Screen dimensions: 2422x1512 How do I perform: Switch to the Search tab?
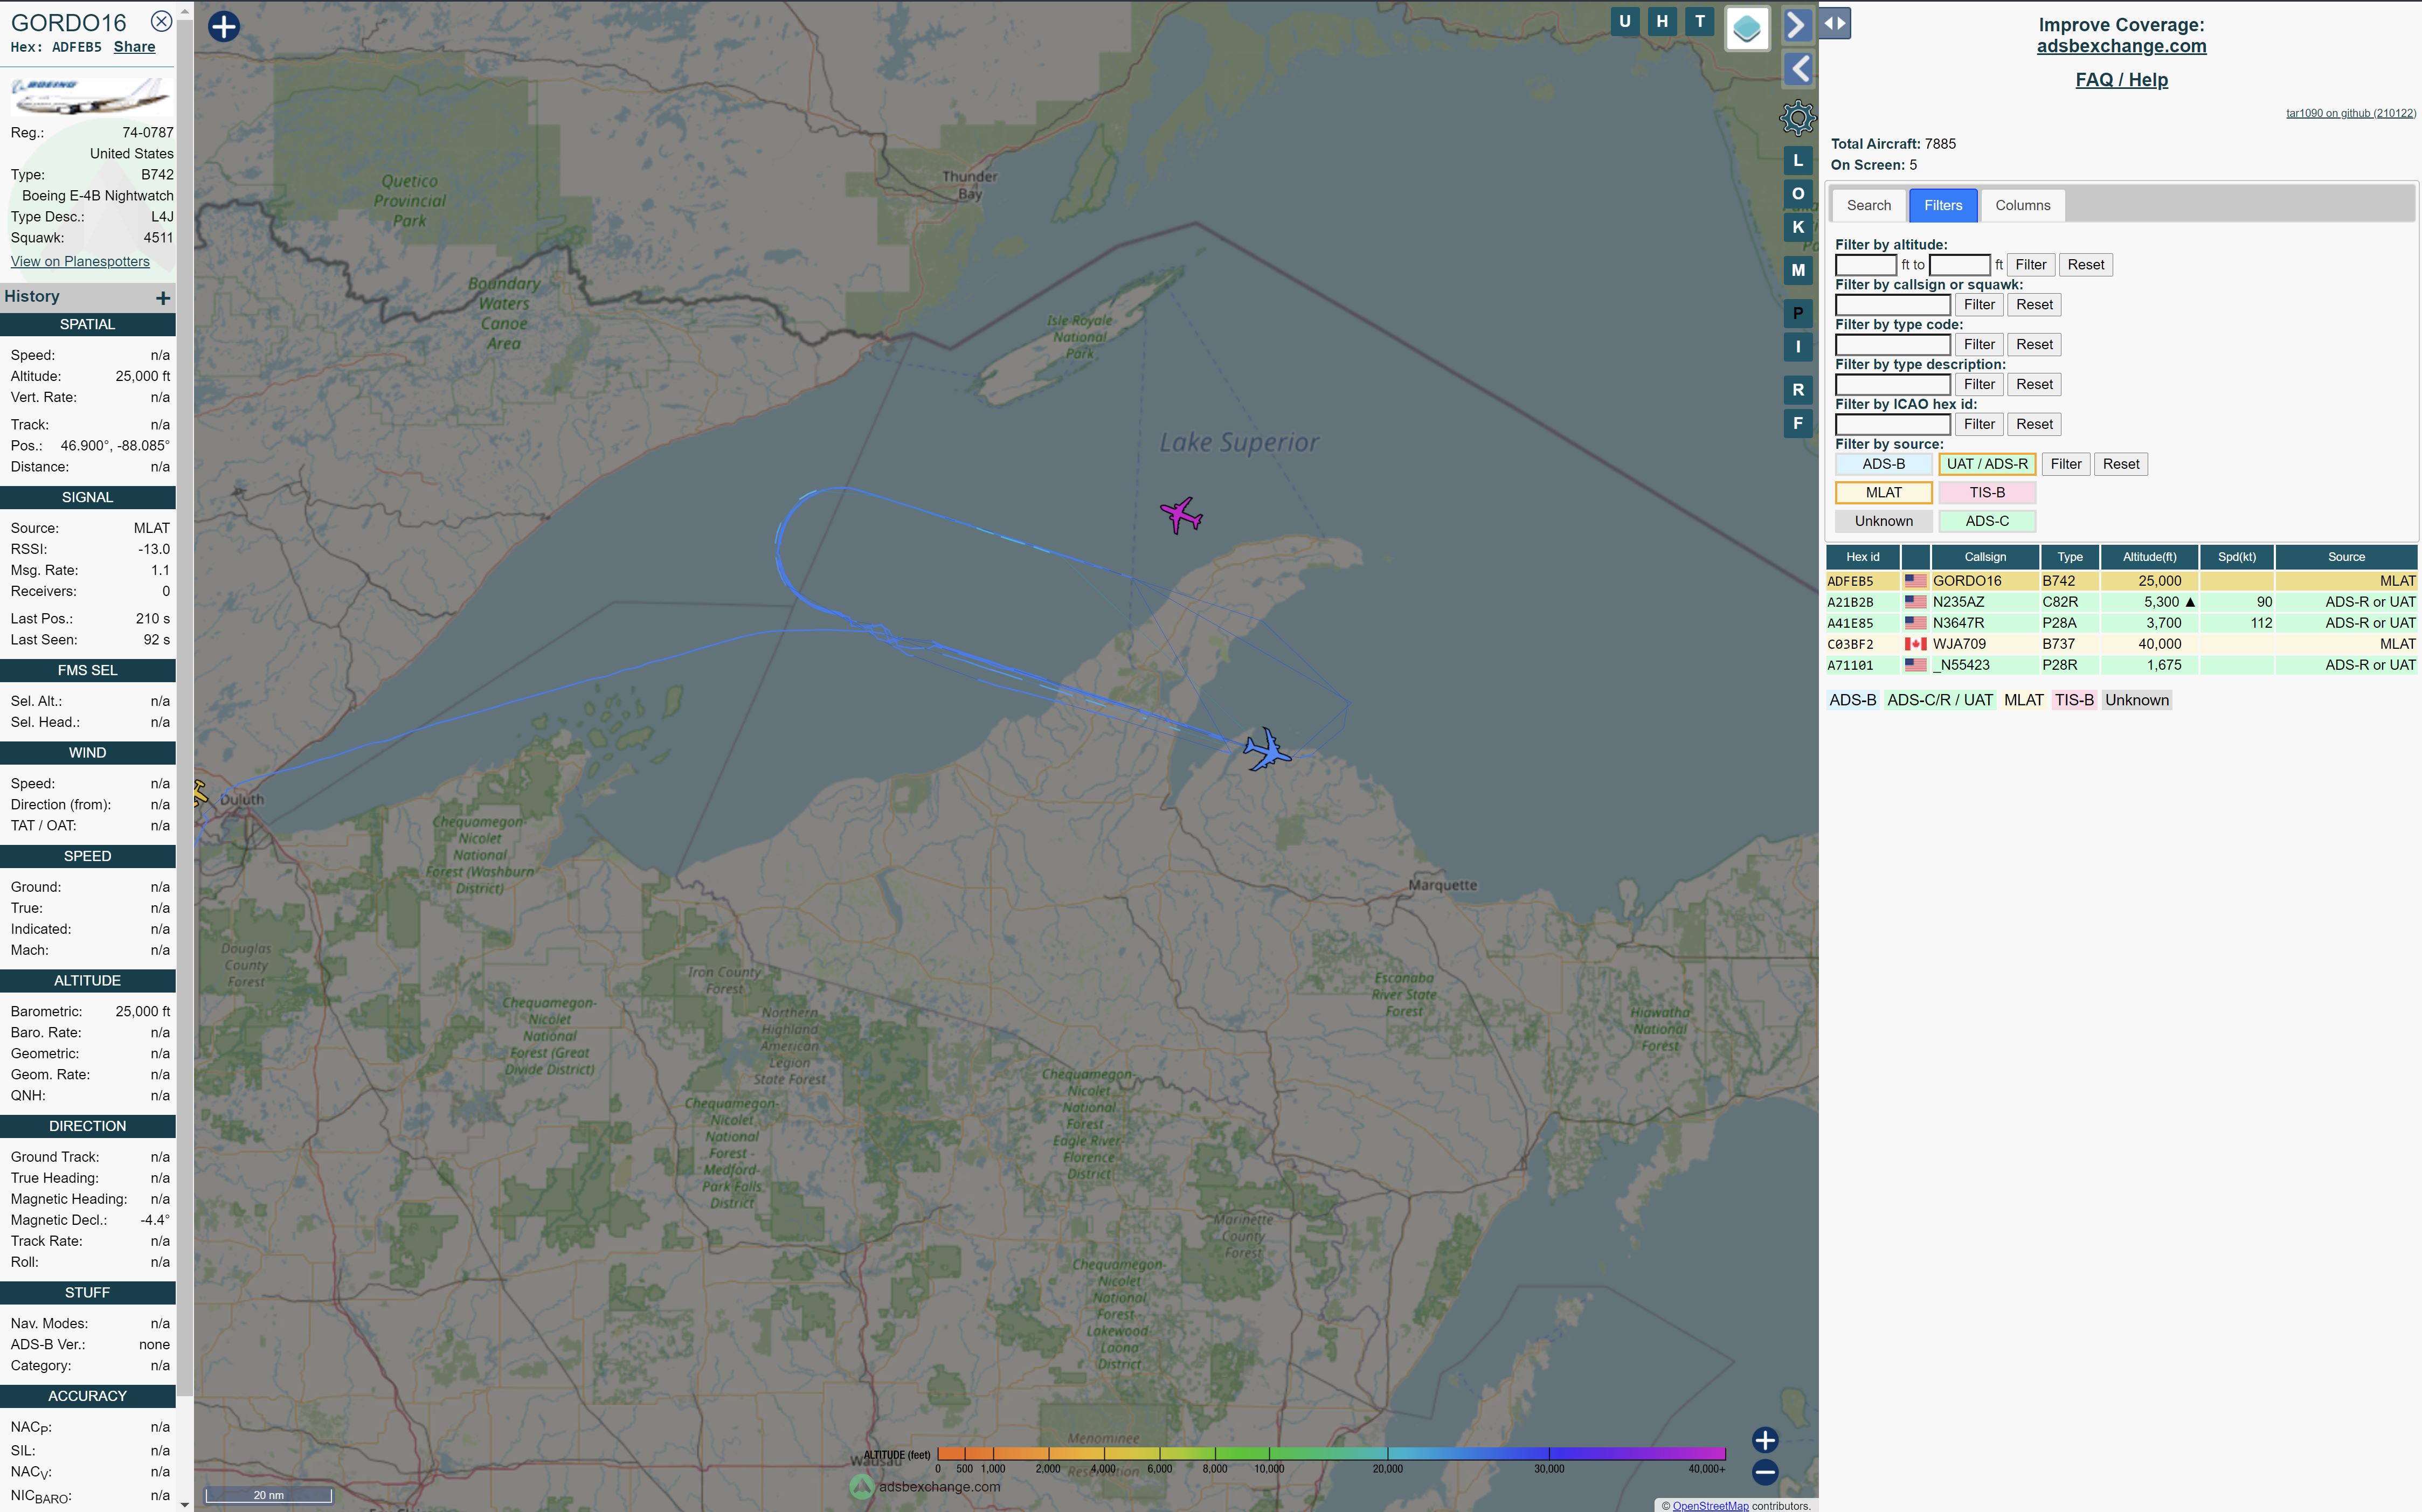pyautogui.click(x=1868, y=205)
